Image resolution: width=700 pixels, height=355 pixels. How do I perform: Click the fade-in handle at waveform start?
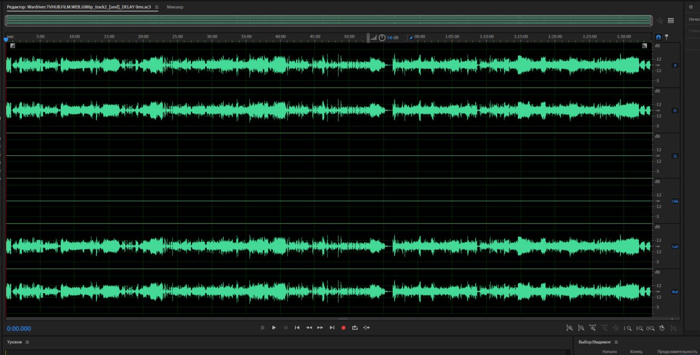[13, 46]
